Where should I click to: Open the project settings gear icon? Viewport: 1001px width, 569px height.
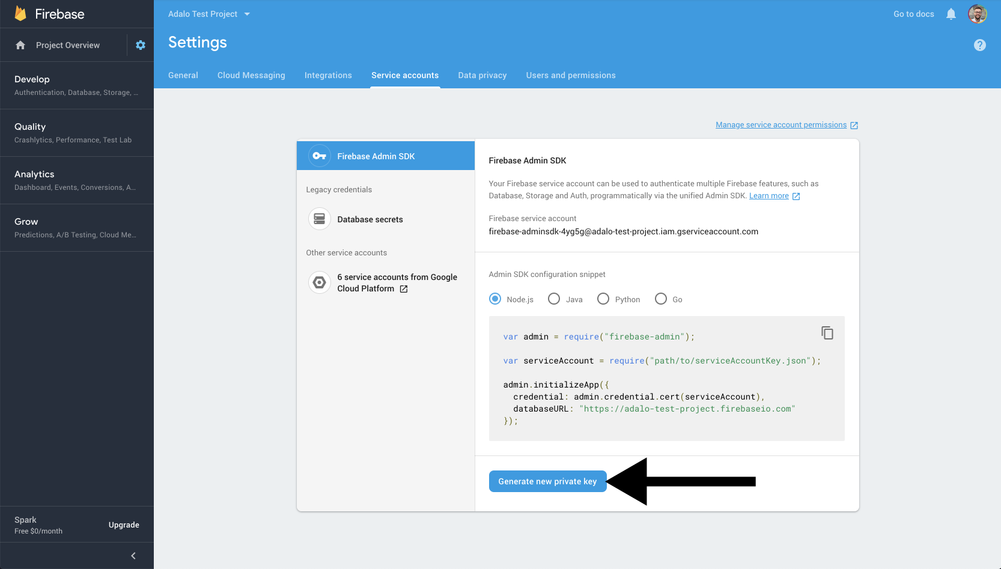coord(141,45)
